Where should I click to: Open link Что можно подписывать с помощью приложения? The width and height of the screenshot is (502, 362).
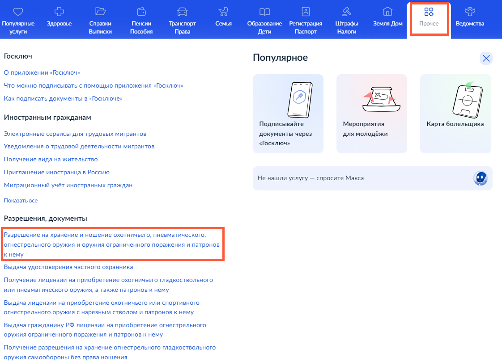pos(94,86)
